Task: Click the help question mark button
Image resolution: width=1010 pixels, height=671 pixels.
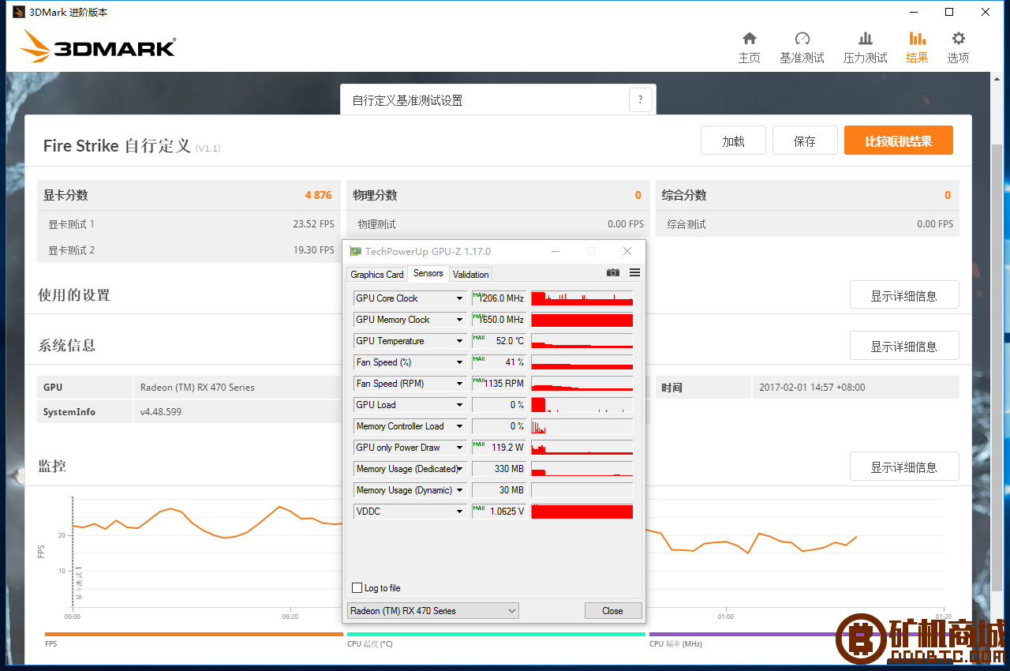Action: pyautogui.click(x=640, y=100)
